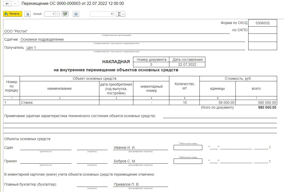
Task: Select the quantity cell with 10
Action: pyautogui.click(x=184, y=103)
